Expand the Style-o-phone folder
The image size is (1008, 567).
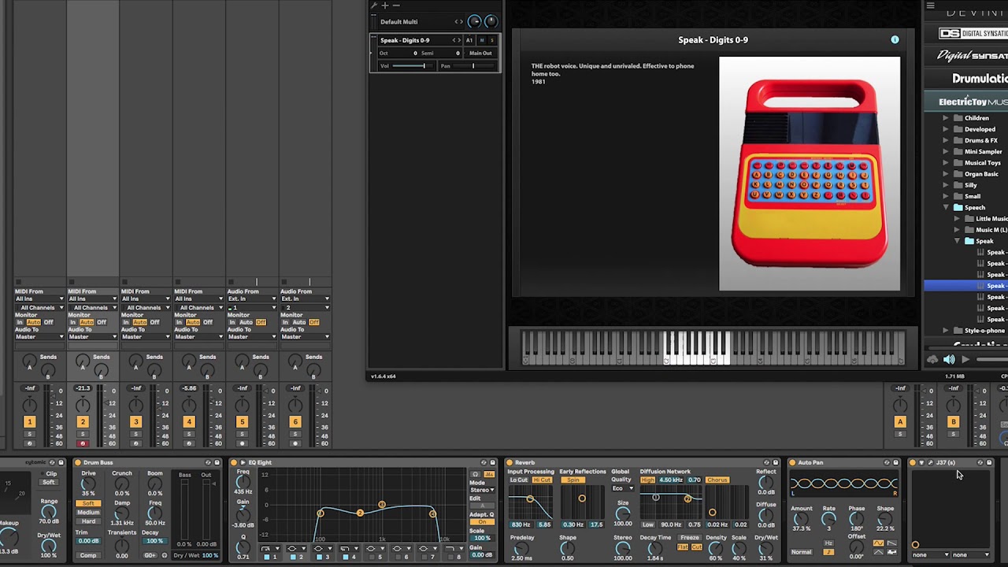tap(946, 331)
